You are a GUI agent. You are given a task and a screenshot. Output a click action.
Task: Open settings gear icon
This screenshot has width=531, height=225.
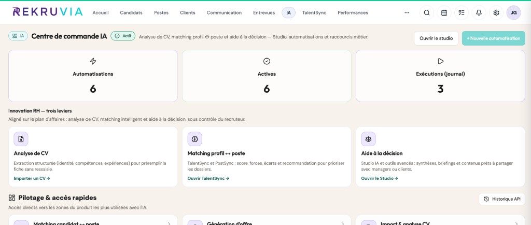pos(496,13)
